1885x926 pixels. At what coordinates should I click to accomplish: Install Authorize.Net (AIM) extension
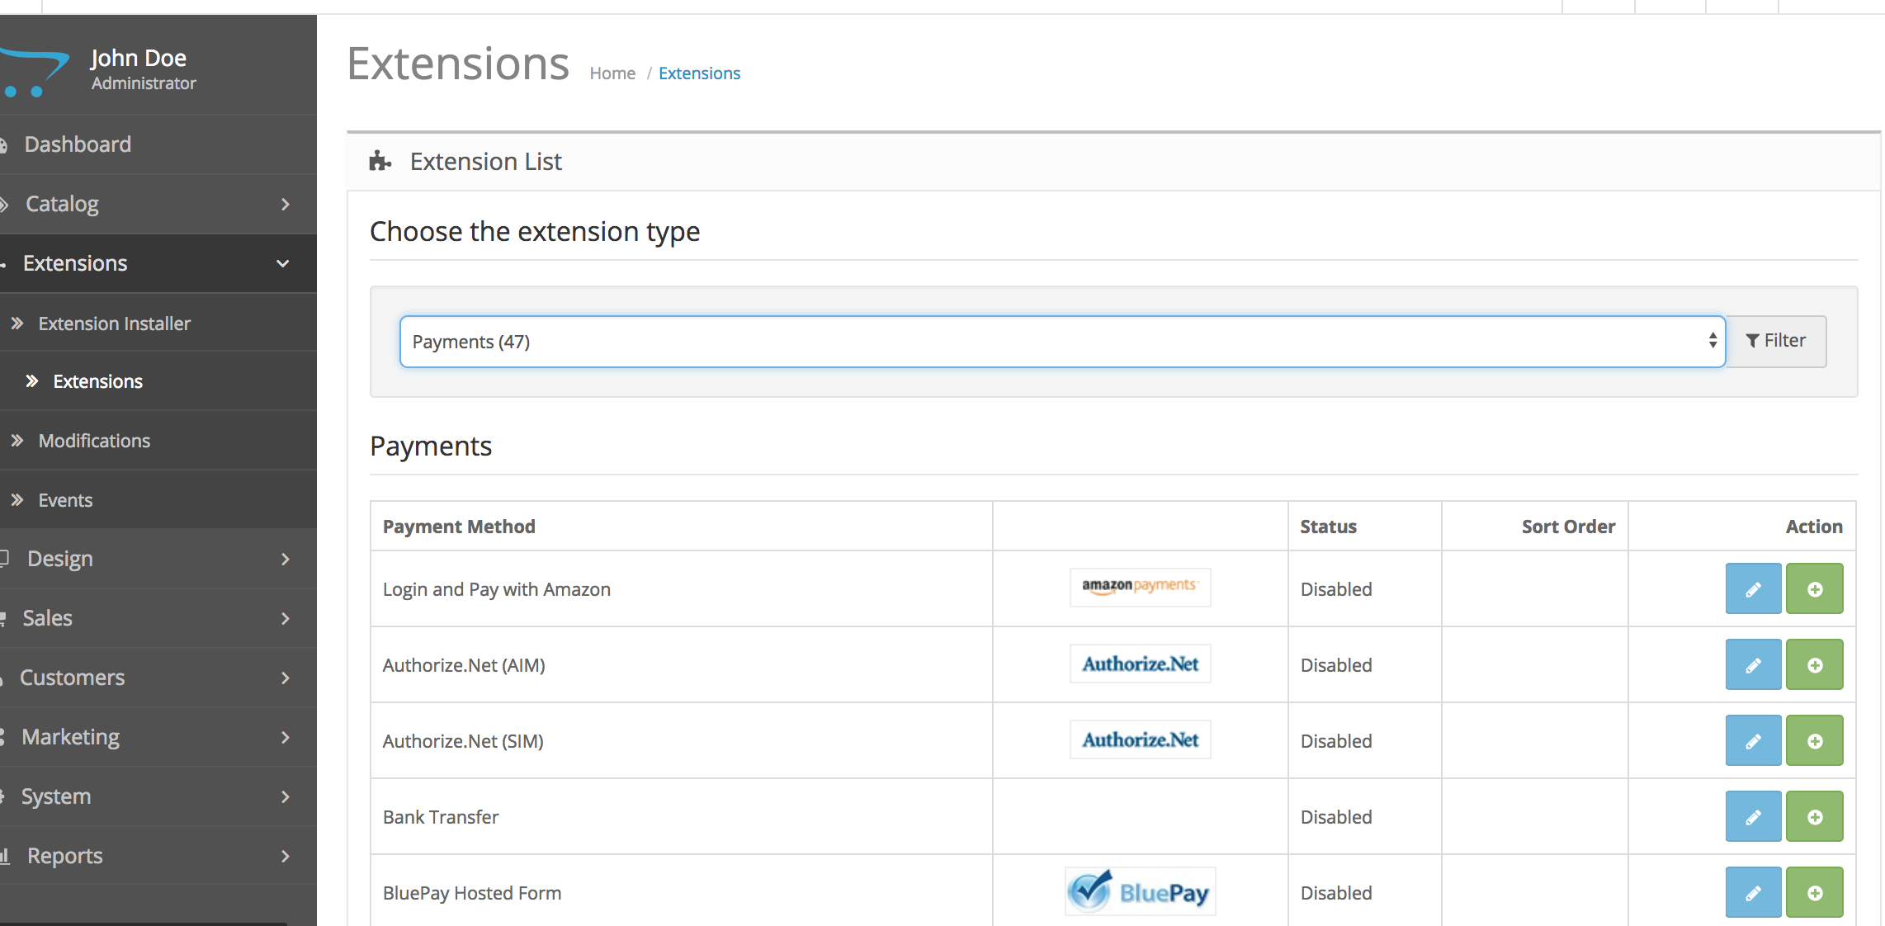[x=1814, y=664]
